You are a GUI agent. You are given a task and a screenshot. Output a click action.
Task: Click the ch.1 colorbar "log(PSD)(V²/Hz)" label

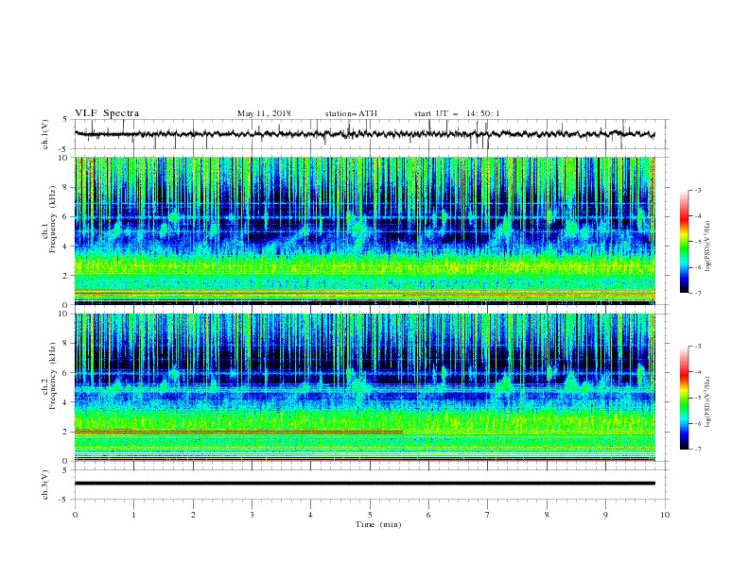pos(707,246)
